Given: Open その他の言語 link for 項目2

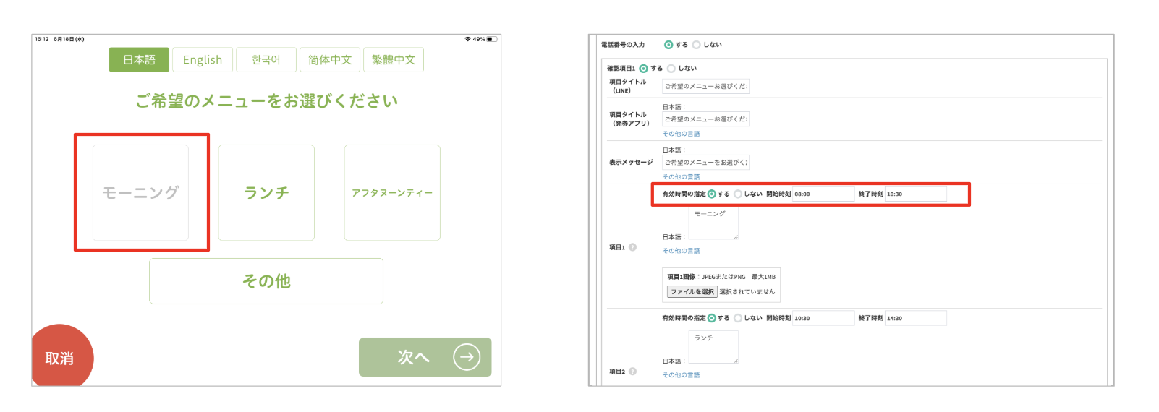Looking at the screenshot, I should (x=681, y=375).
